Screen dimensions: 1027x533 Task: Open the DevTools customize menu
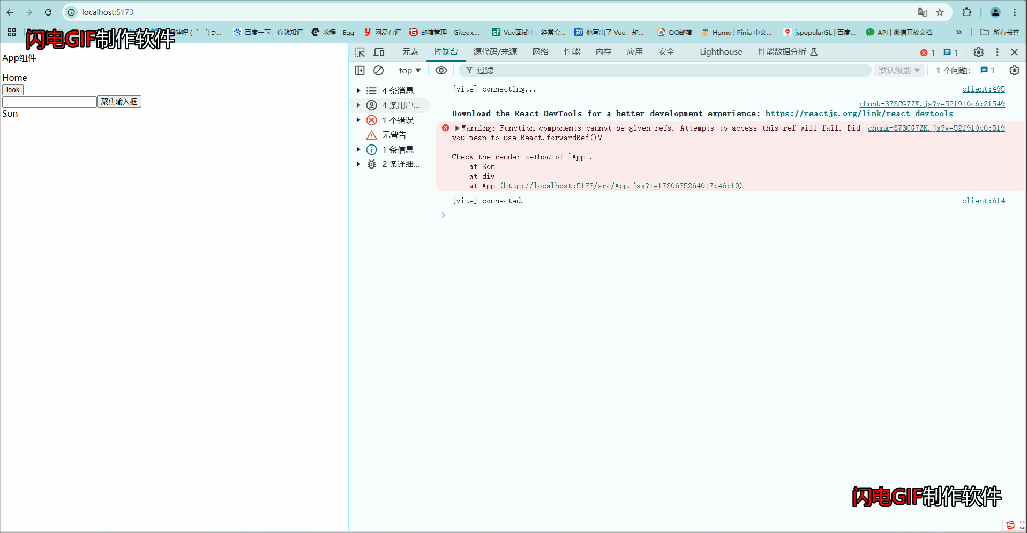[997, 52]
